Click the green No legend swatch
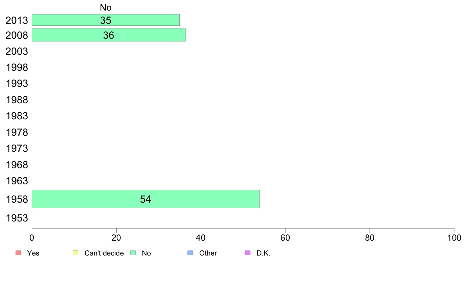465x288 pixels. click(133, 253)
